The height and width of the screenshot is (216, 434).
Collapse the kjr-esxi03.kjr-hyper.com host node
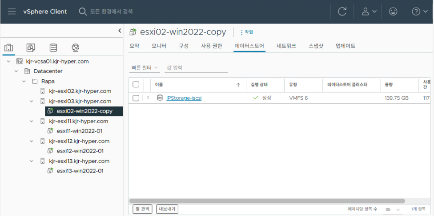(32, 101)
